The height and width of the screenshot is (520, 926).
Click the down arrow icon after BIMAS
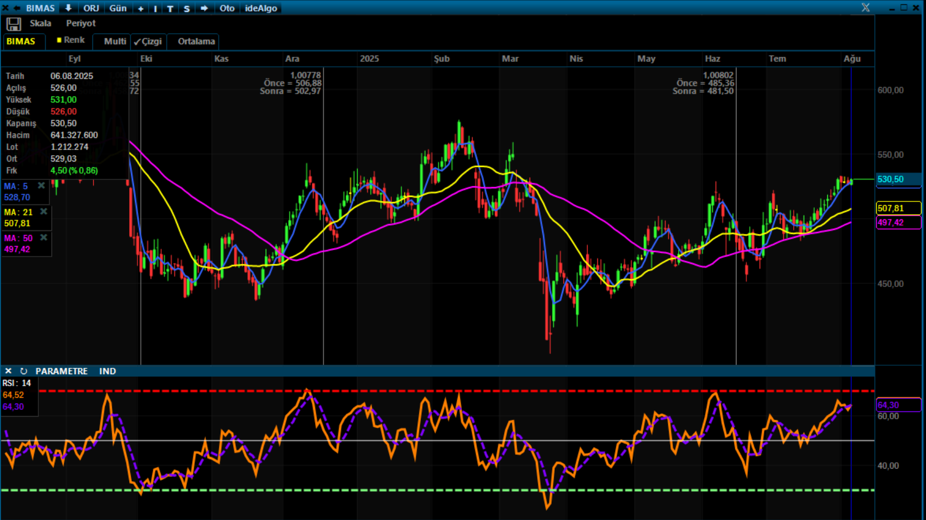[x=68, y=8]
